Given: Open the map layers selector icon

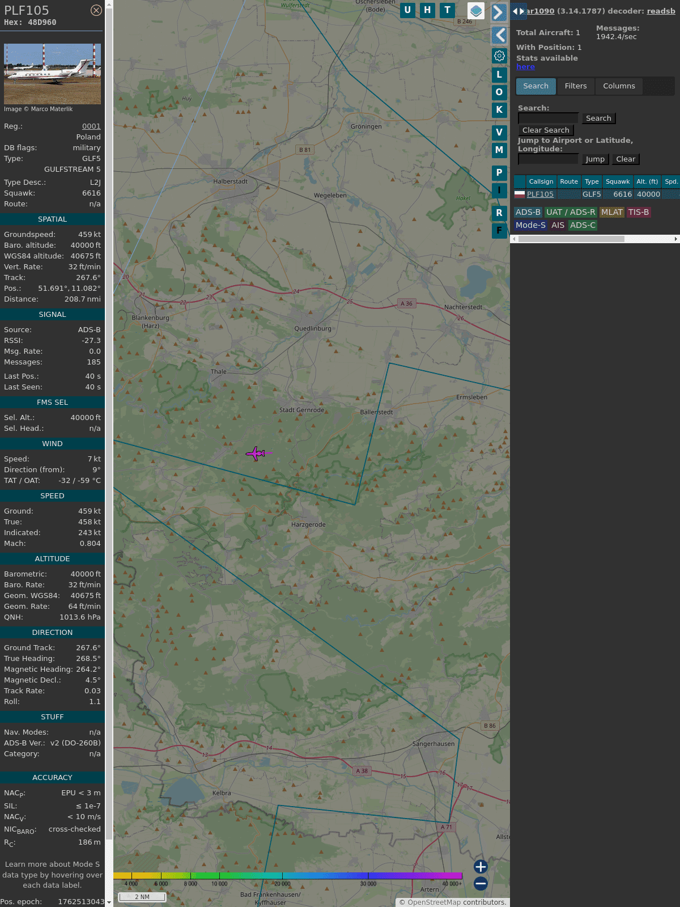Looking at the screenshot, I should 476,10.
